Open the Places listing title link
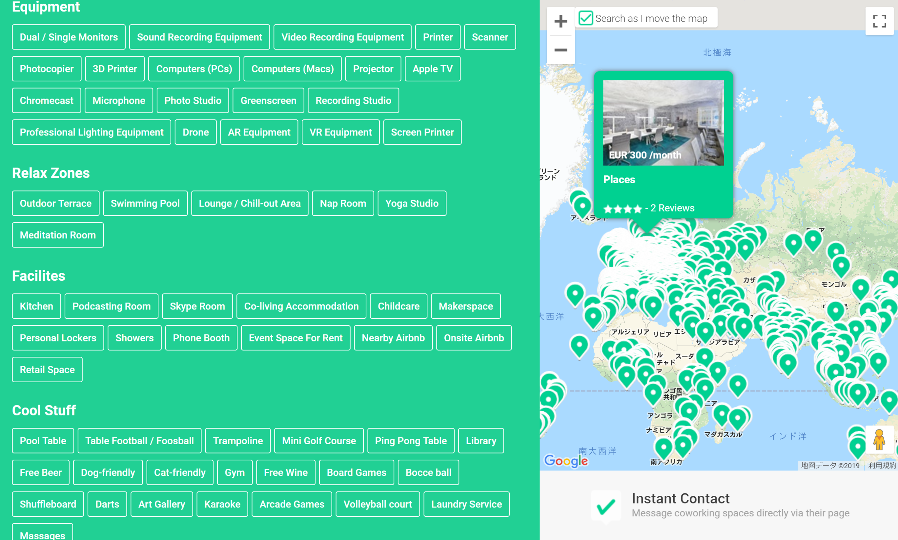 619,179
